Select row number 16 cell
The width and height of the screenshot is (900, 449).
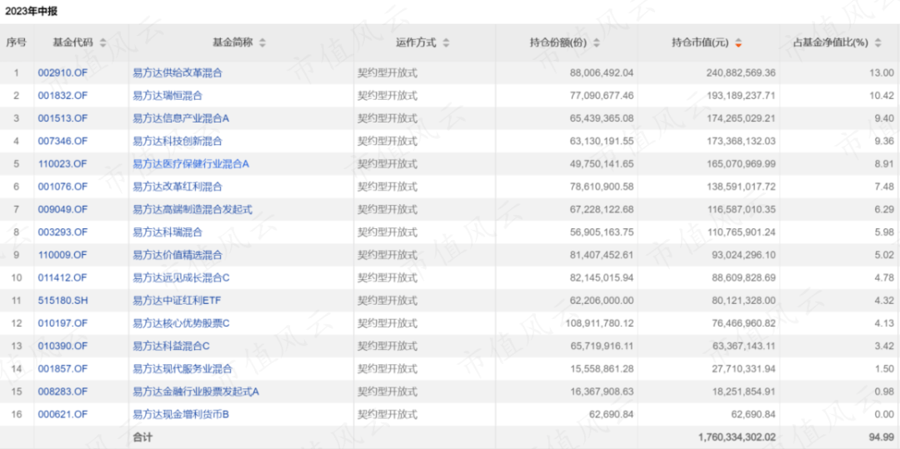[x=17, y=414]
